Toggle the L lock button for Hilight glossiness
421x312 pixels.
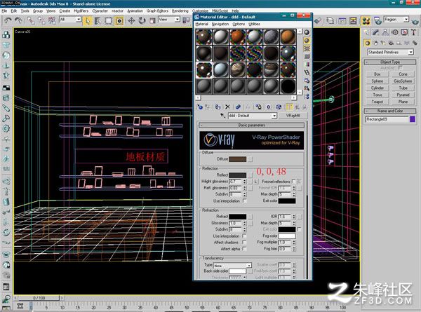click(256, 182)
